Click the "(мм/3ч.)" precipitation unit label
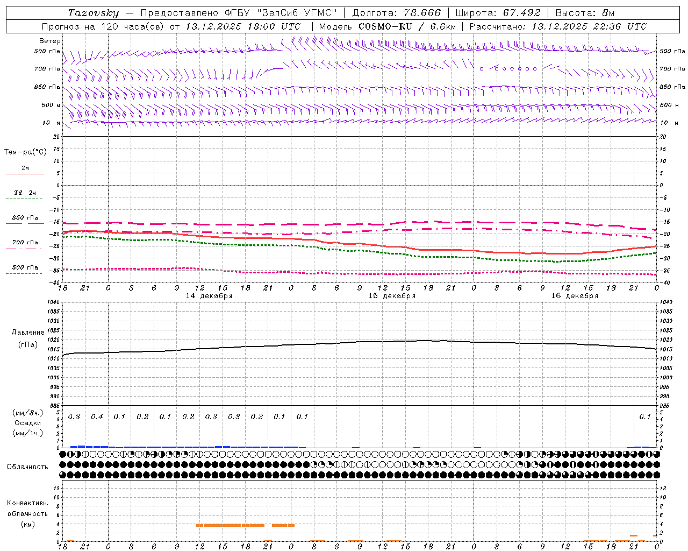This screenshot has width=688, height=551. [28, 413]
